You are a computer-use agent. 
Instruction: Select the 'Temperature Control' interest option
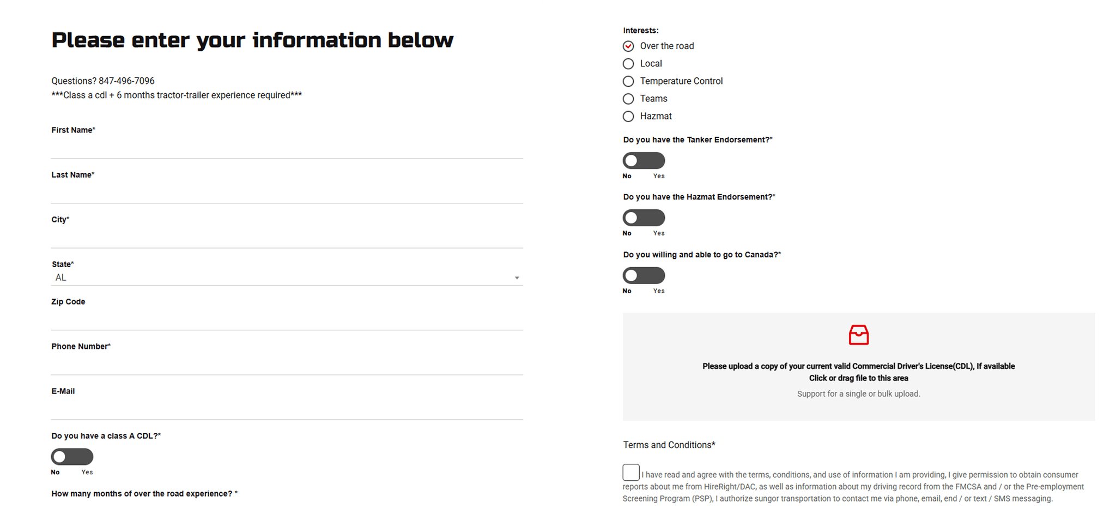[628, 81]
